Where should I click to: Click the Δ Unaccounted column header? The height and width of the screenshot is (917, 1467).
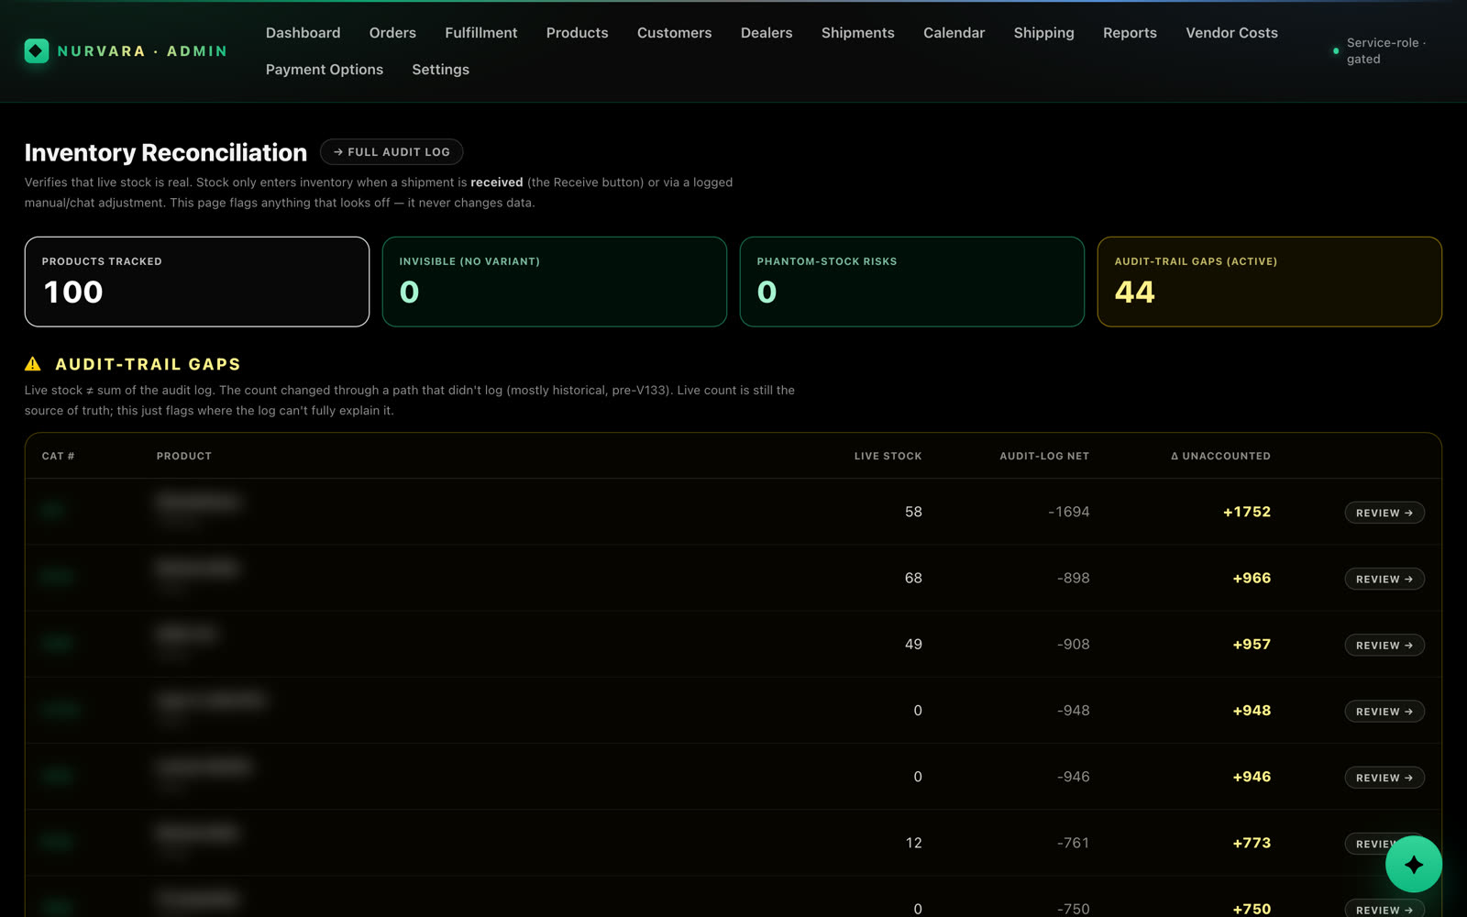pos(1220,456)
